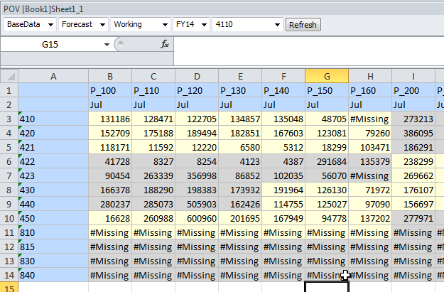This screenshot has height=292, width=444.
Task: Click cell value 291684
Action: pyautogui.click(x=327, y=161)
